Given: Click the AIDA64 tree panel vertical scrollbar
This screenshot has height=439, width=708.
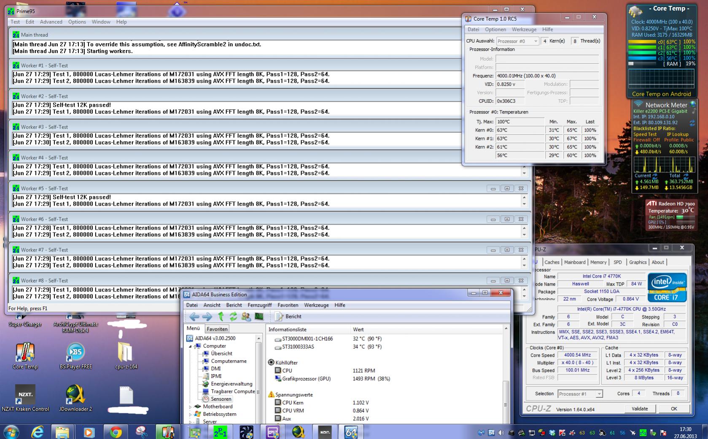Looking at the screenshot, I should pos(259,379).
